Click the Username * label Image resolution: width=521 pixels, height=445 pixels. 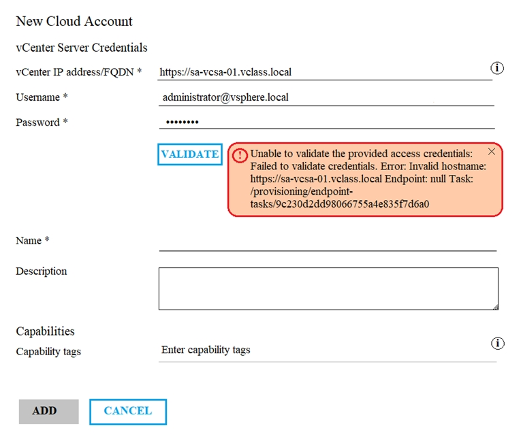(x=42, y=97)
